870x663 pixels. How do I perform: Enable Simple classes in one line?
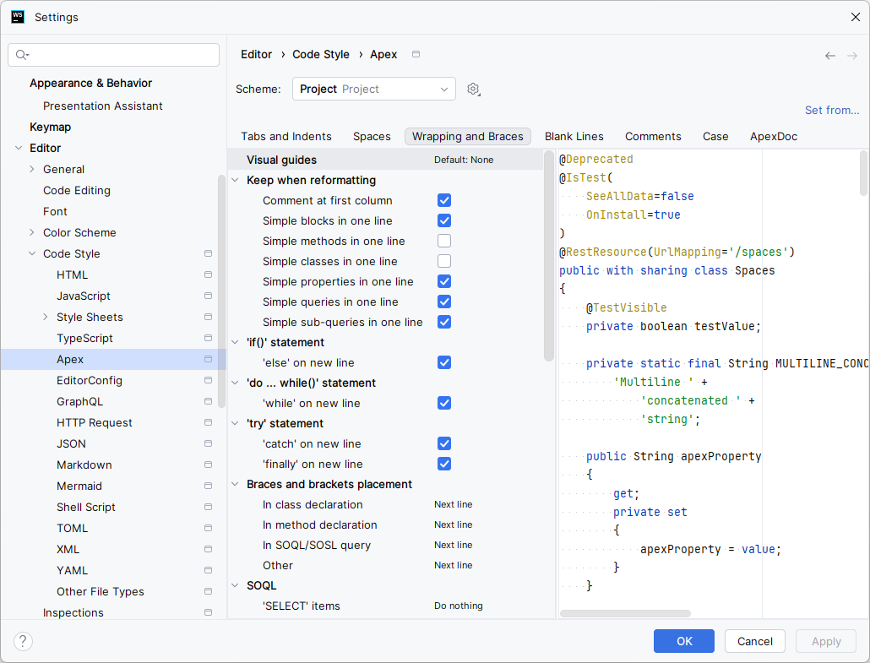coord(444,261)
